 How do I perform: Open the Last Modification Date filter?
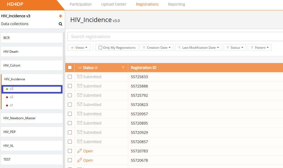pos(198,48)
